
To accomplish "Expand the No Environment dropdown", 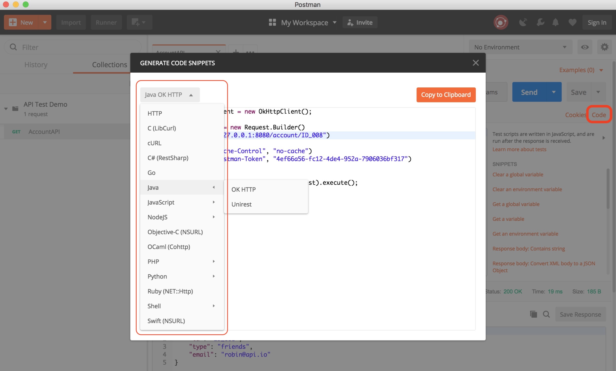I will click(520, 47).
